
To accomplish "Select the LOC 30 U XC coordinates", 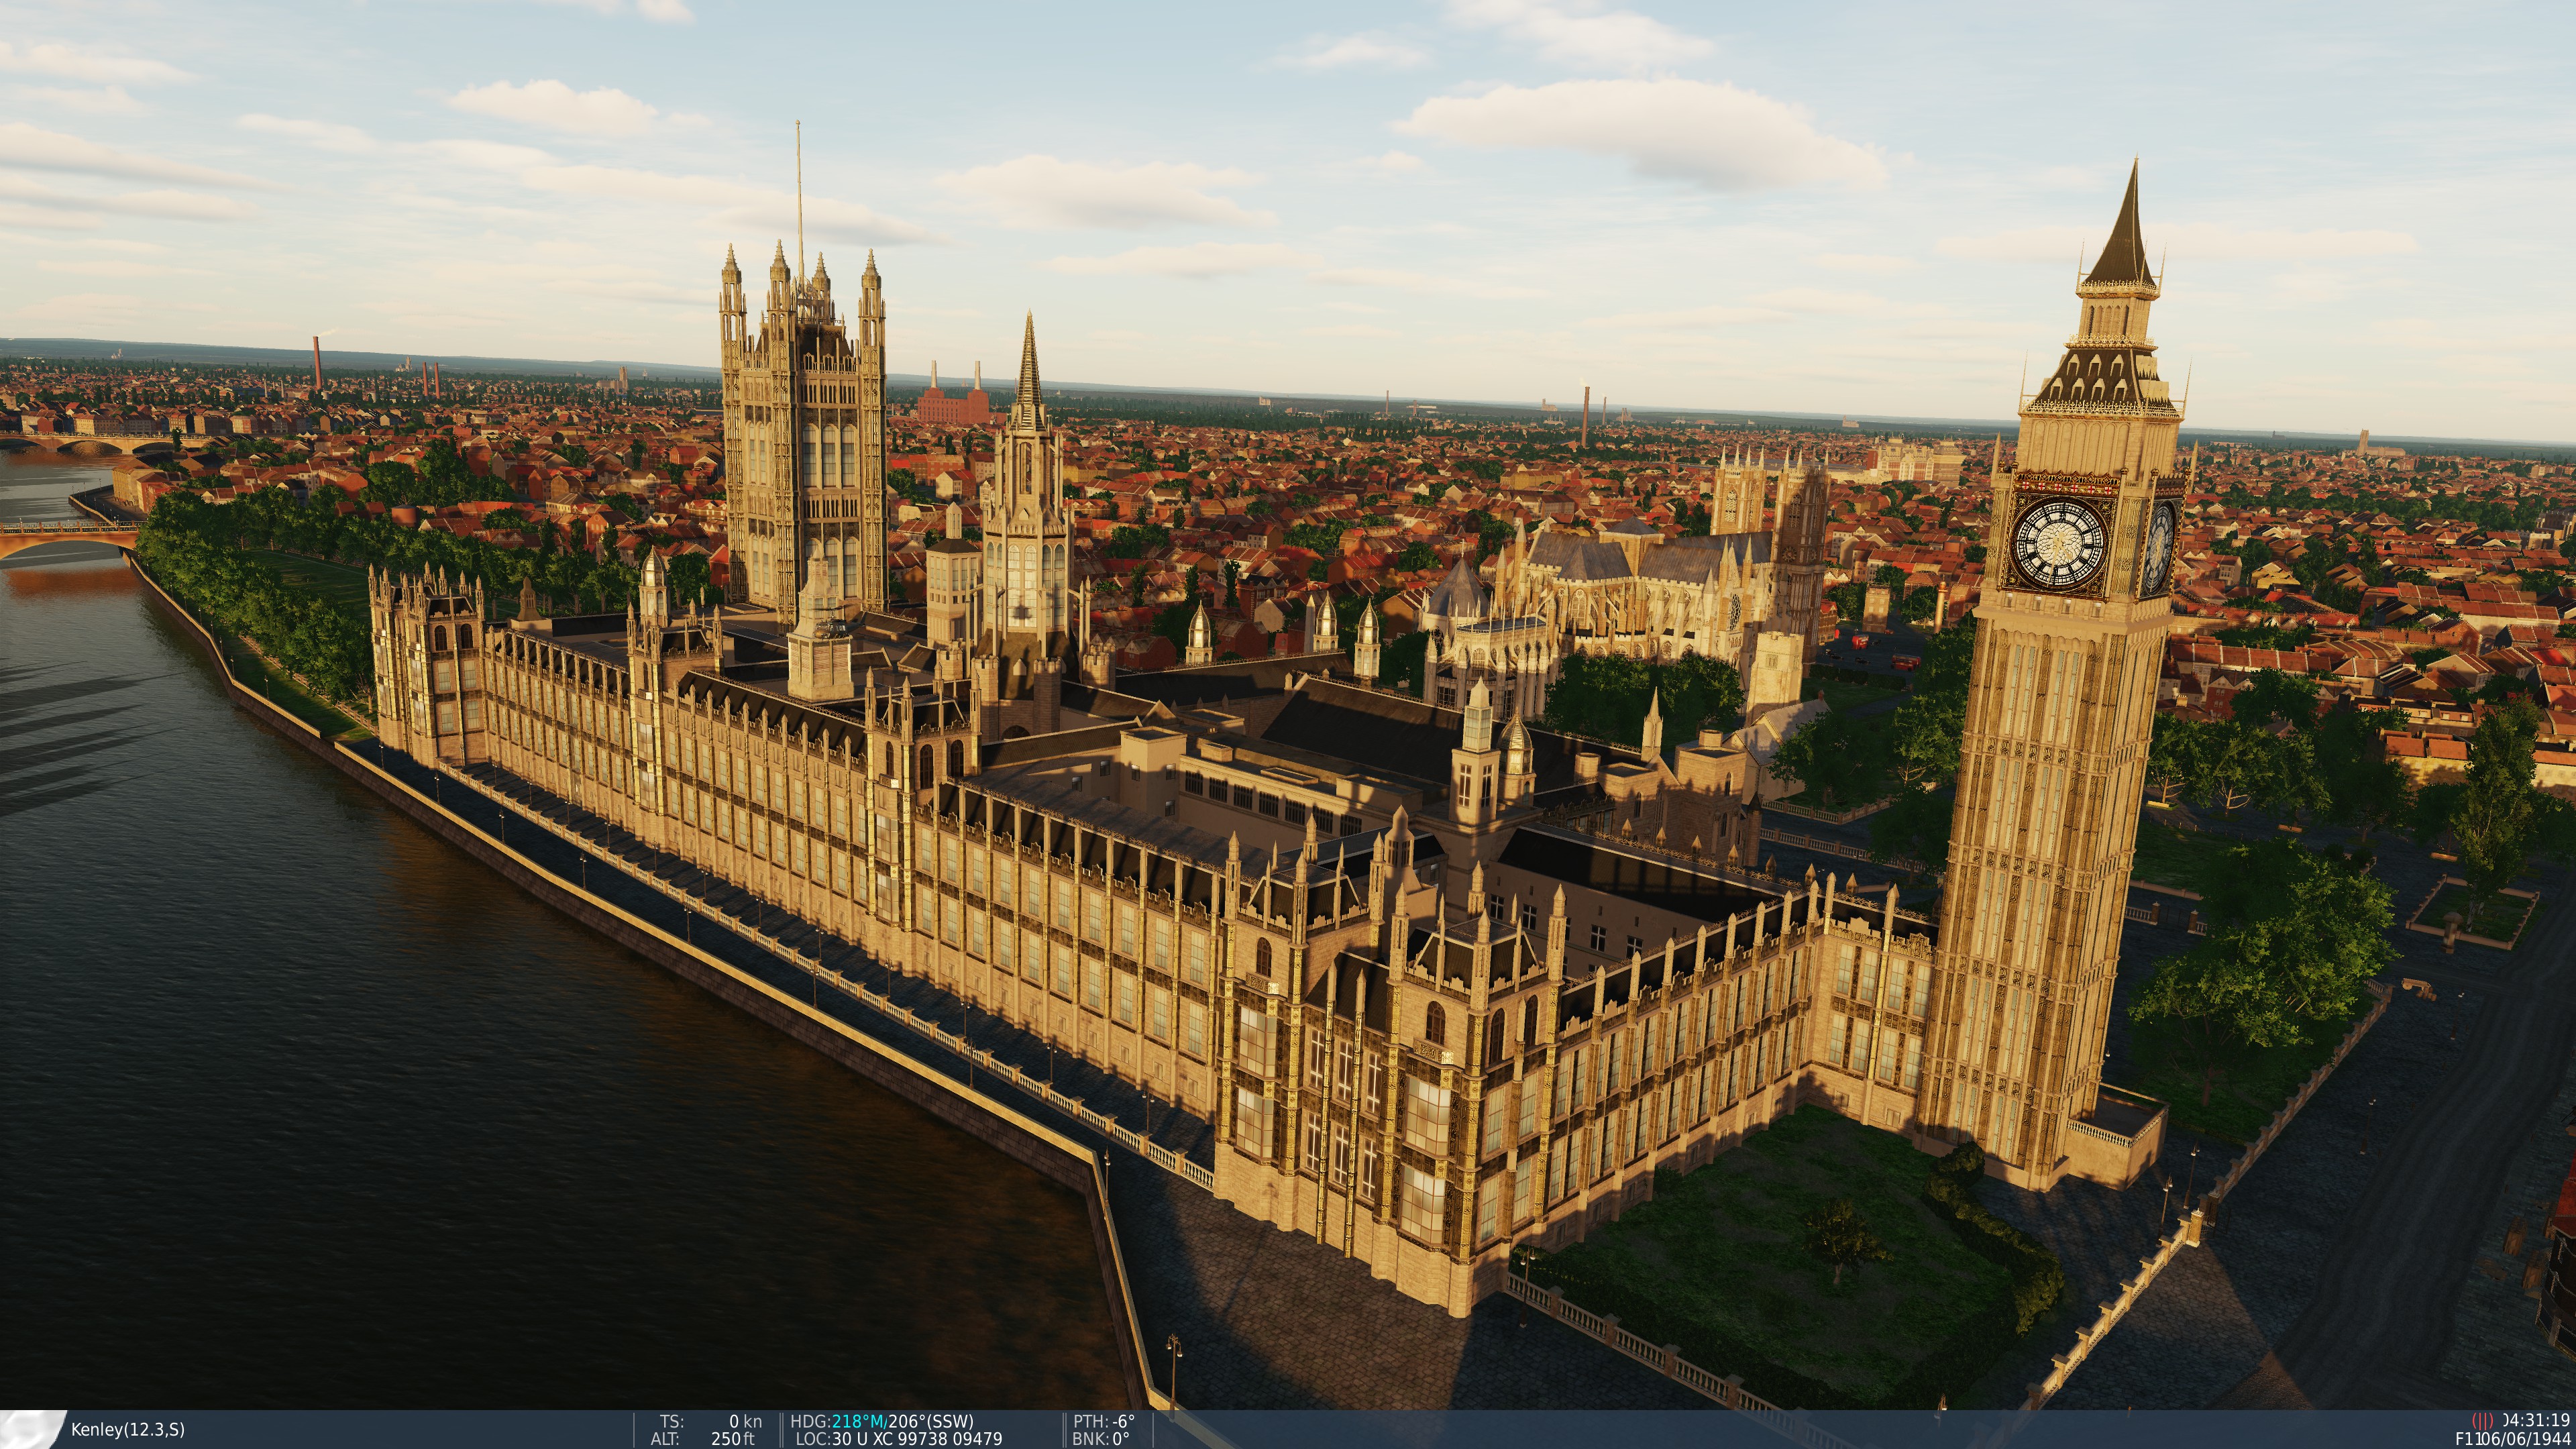I will click(x=898, y=1439).
